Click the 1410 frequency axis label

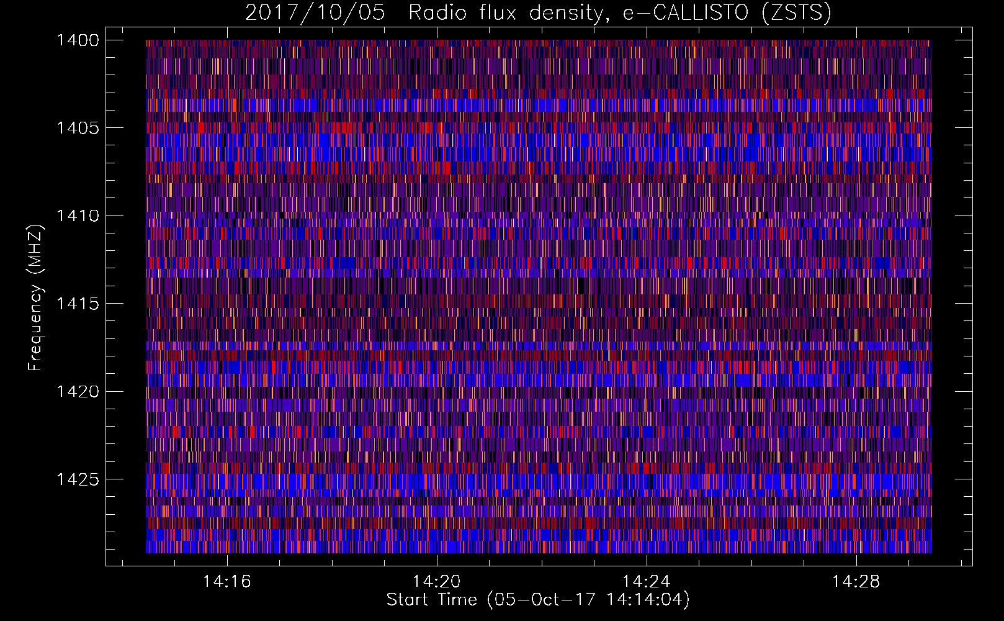point(78,216)
